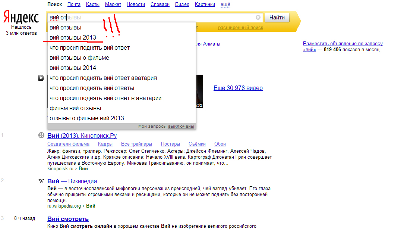The height and width of the screenshot is (230, 404).
Task: Click the "для Алматы" region link
Action: (208, 44)
